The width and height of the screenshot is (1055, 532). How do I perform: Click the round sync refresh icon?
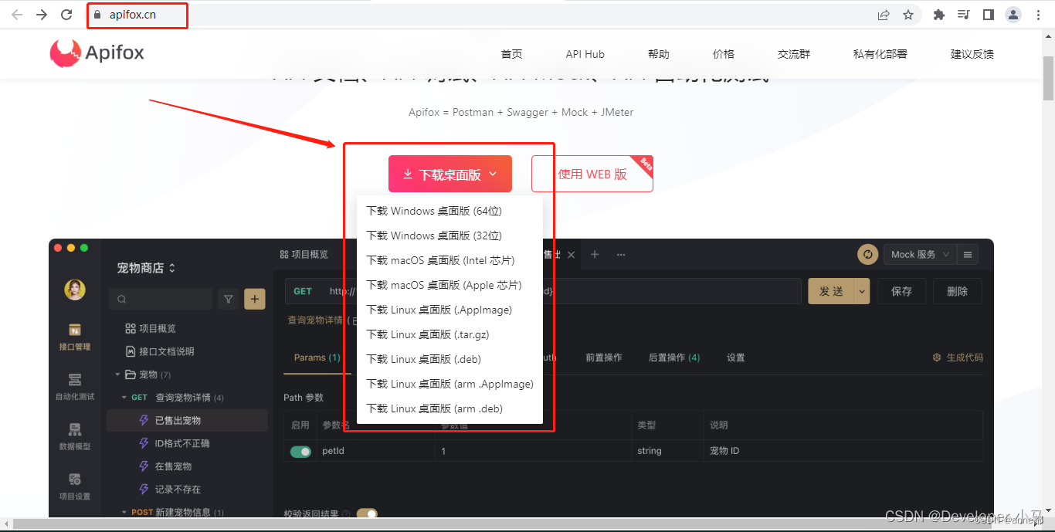click(868, 254)
